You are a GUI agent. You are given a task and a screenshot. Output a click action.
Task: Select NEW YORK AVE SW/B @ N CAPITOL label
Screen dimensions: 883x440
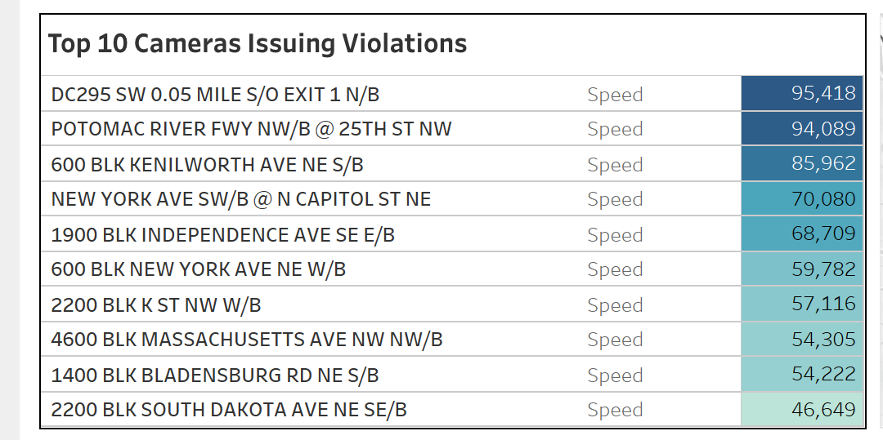tap(240, 199)
